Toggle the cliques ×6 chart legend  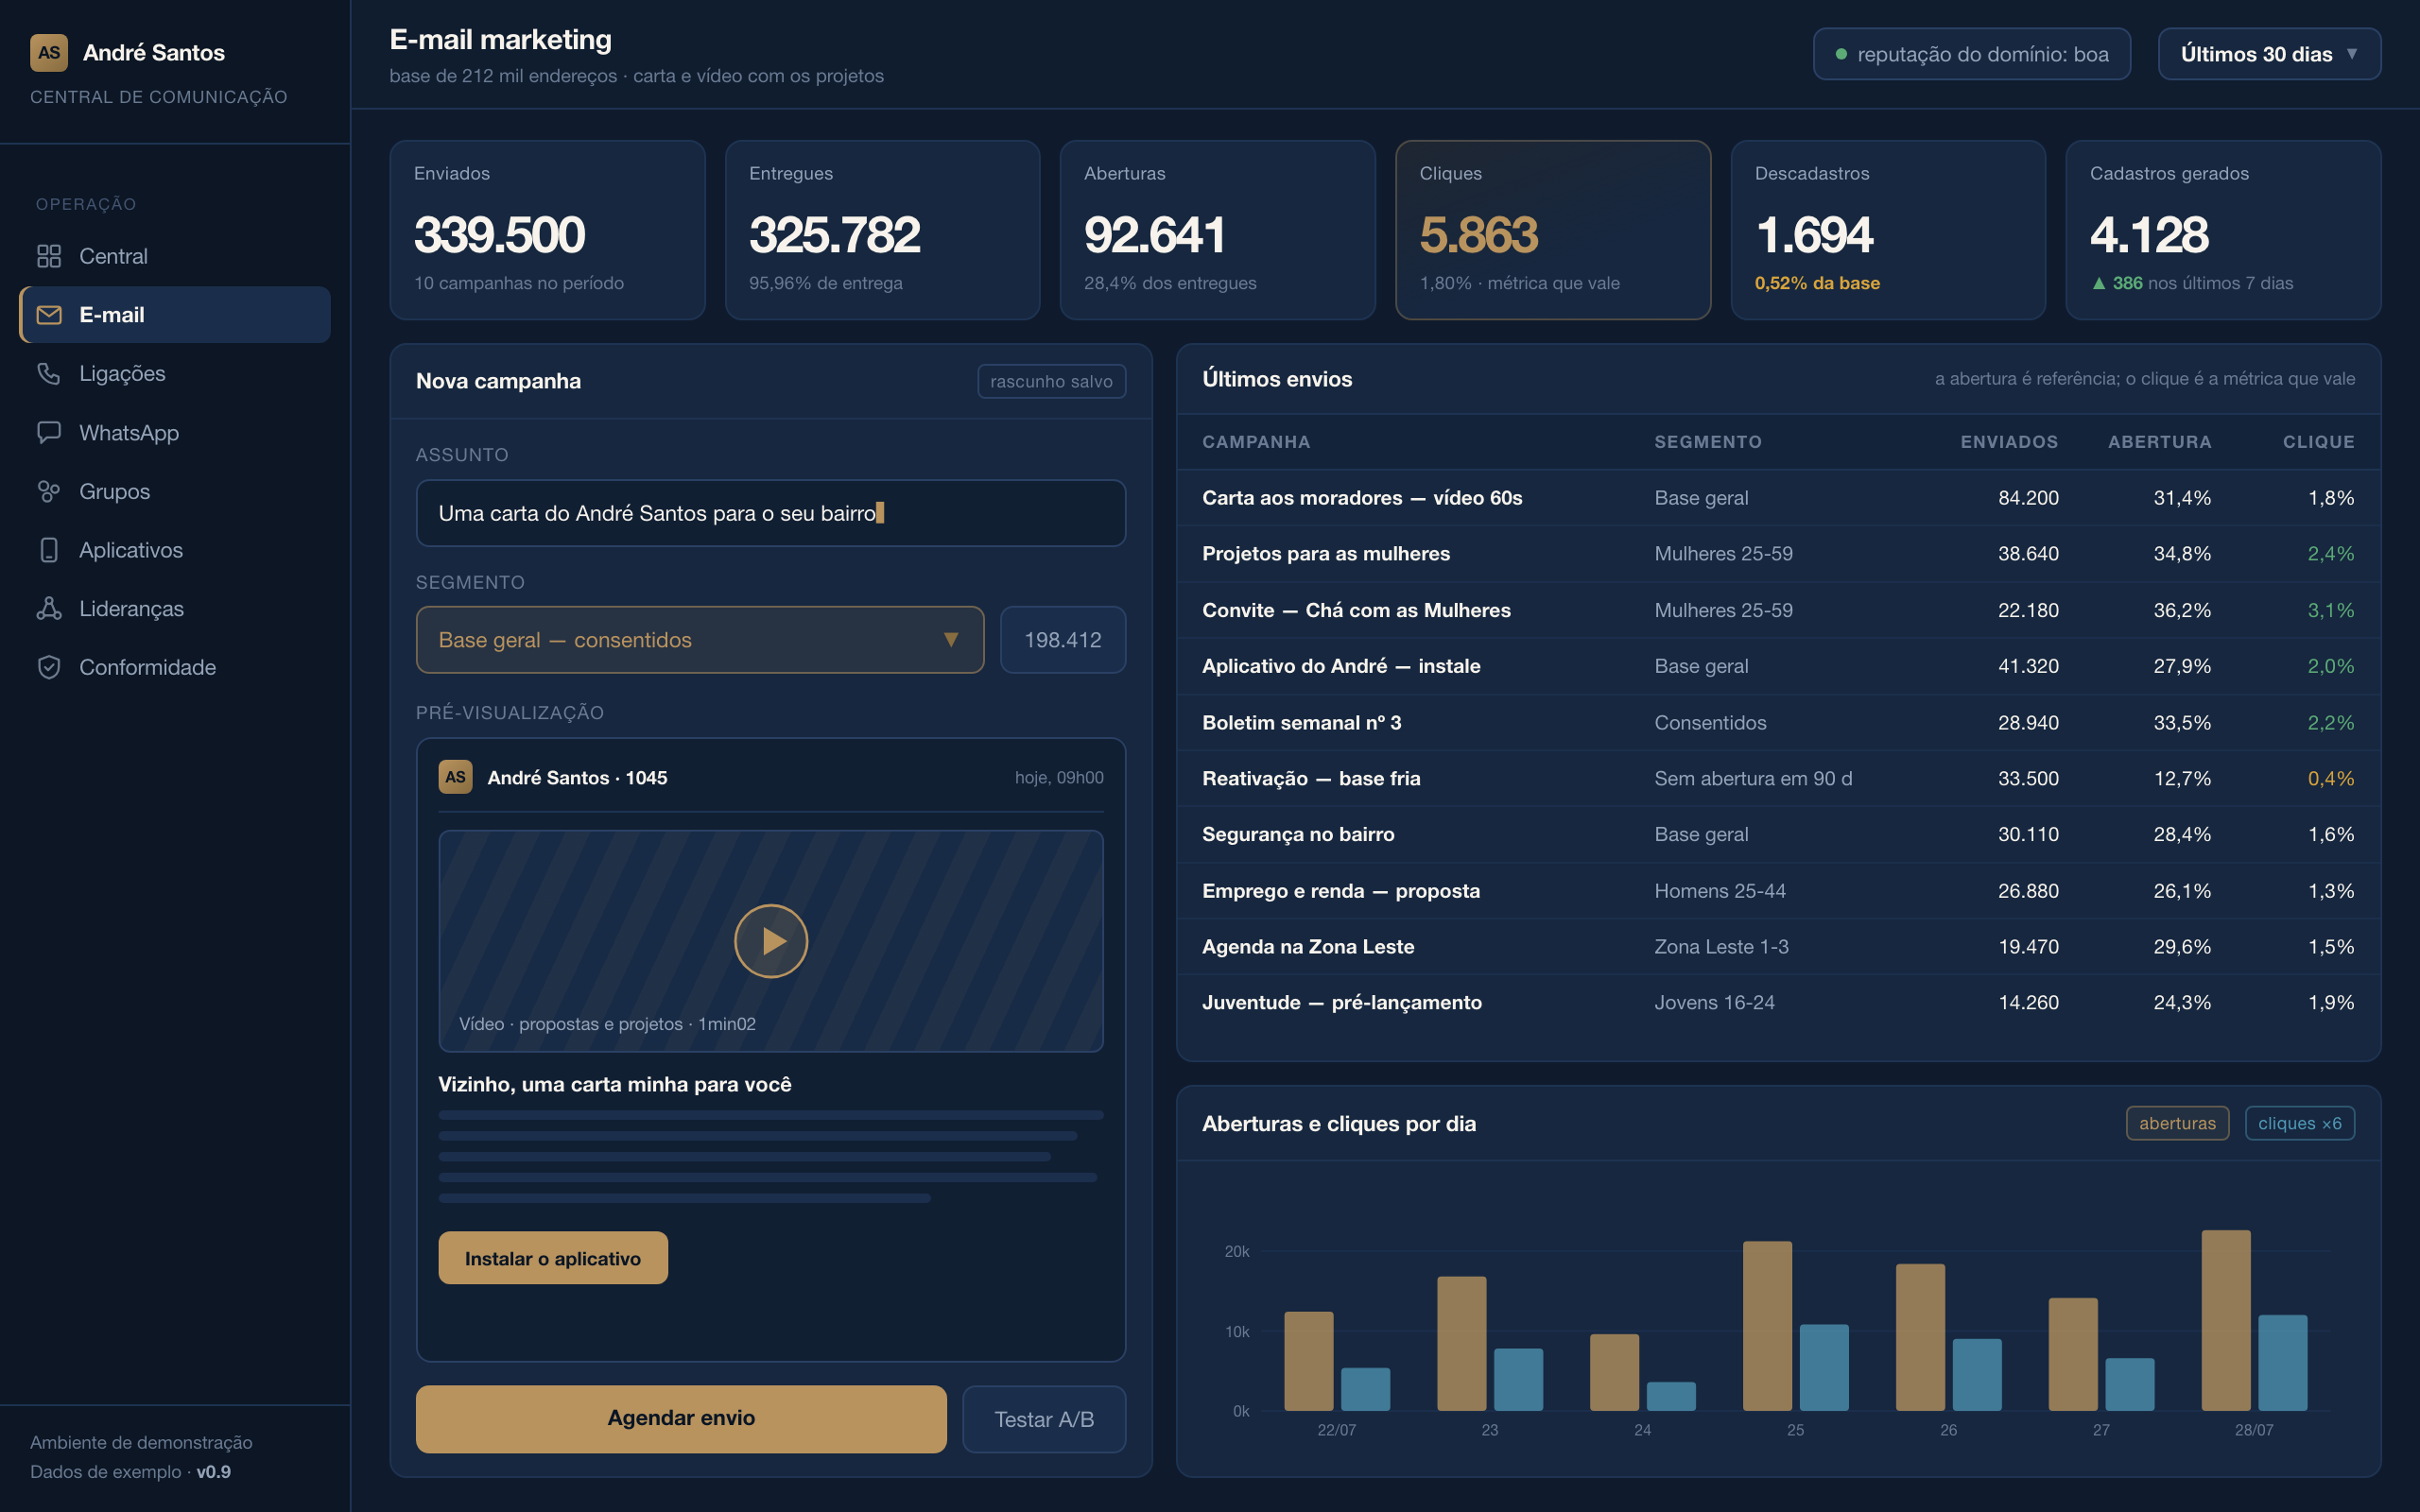2300,1123
